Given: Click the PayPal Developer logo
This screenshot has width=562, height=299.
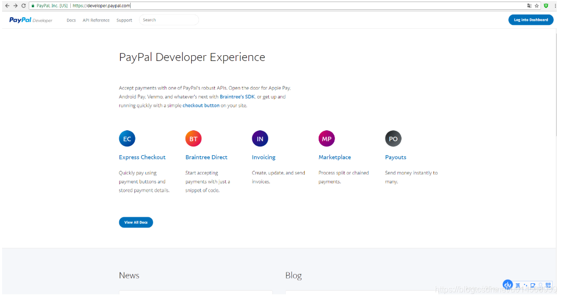Looking at the screenshot, I should [x=31, y=20].
